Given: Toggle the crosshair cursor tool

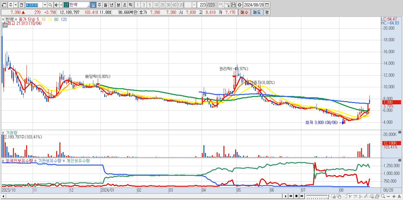Looking at the screenshot, I should [350, 196].
